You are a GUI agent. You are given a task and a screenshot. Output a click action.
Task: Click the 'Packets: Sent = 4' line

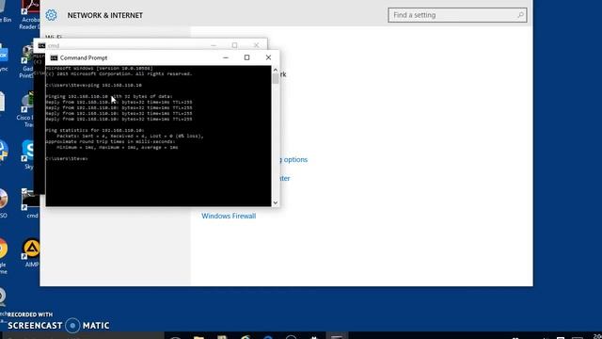130,136
